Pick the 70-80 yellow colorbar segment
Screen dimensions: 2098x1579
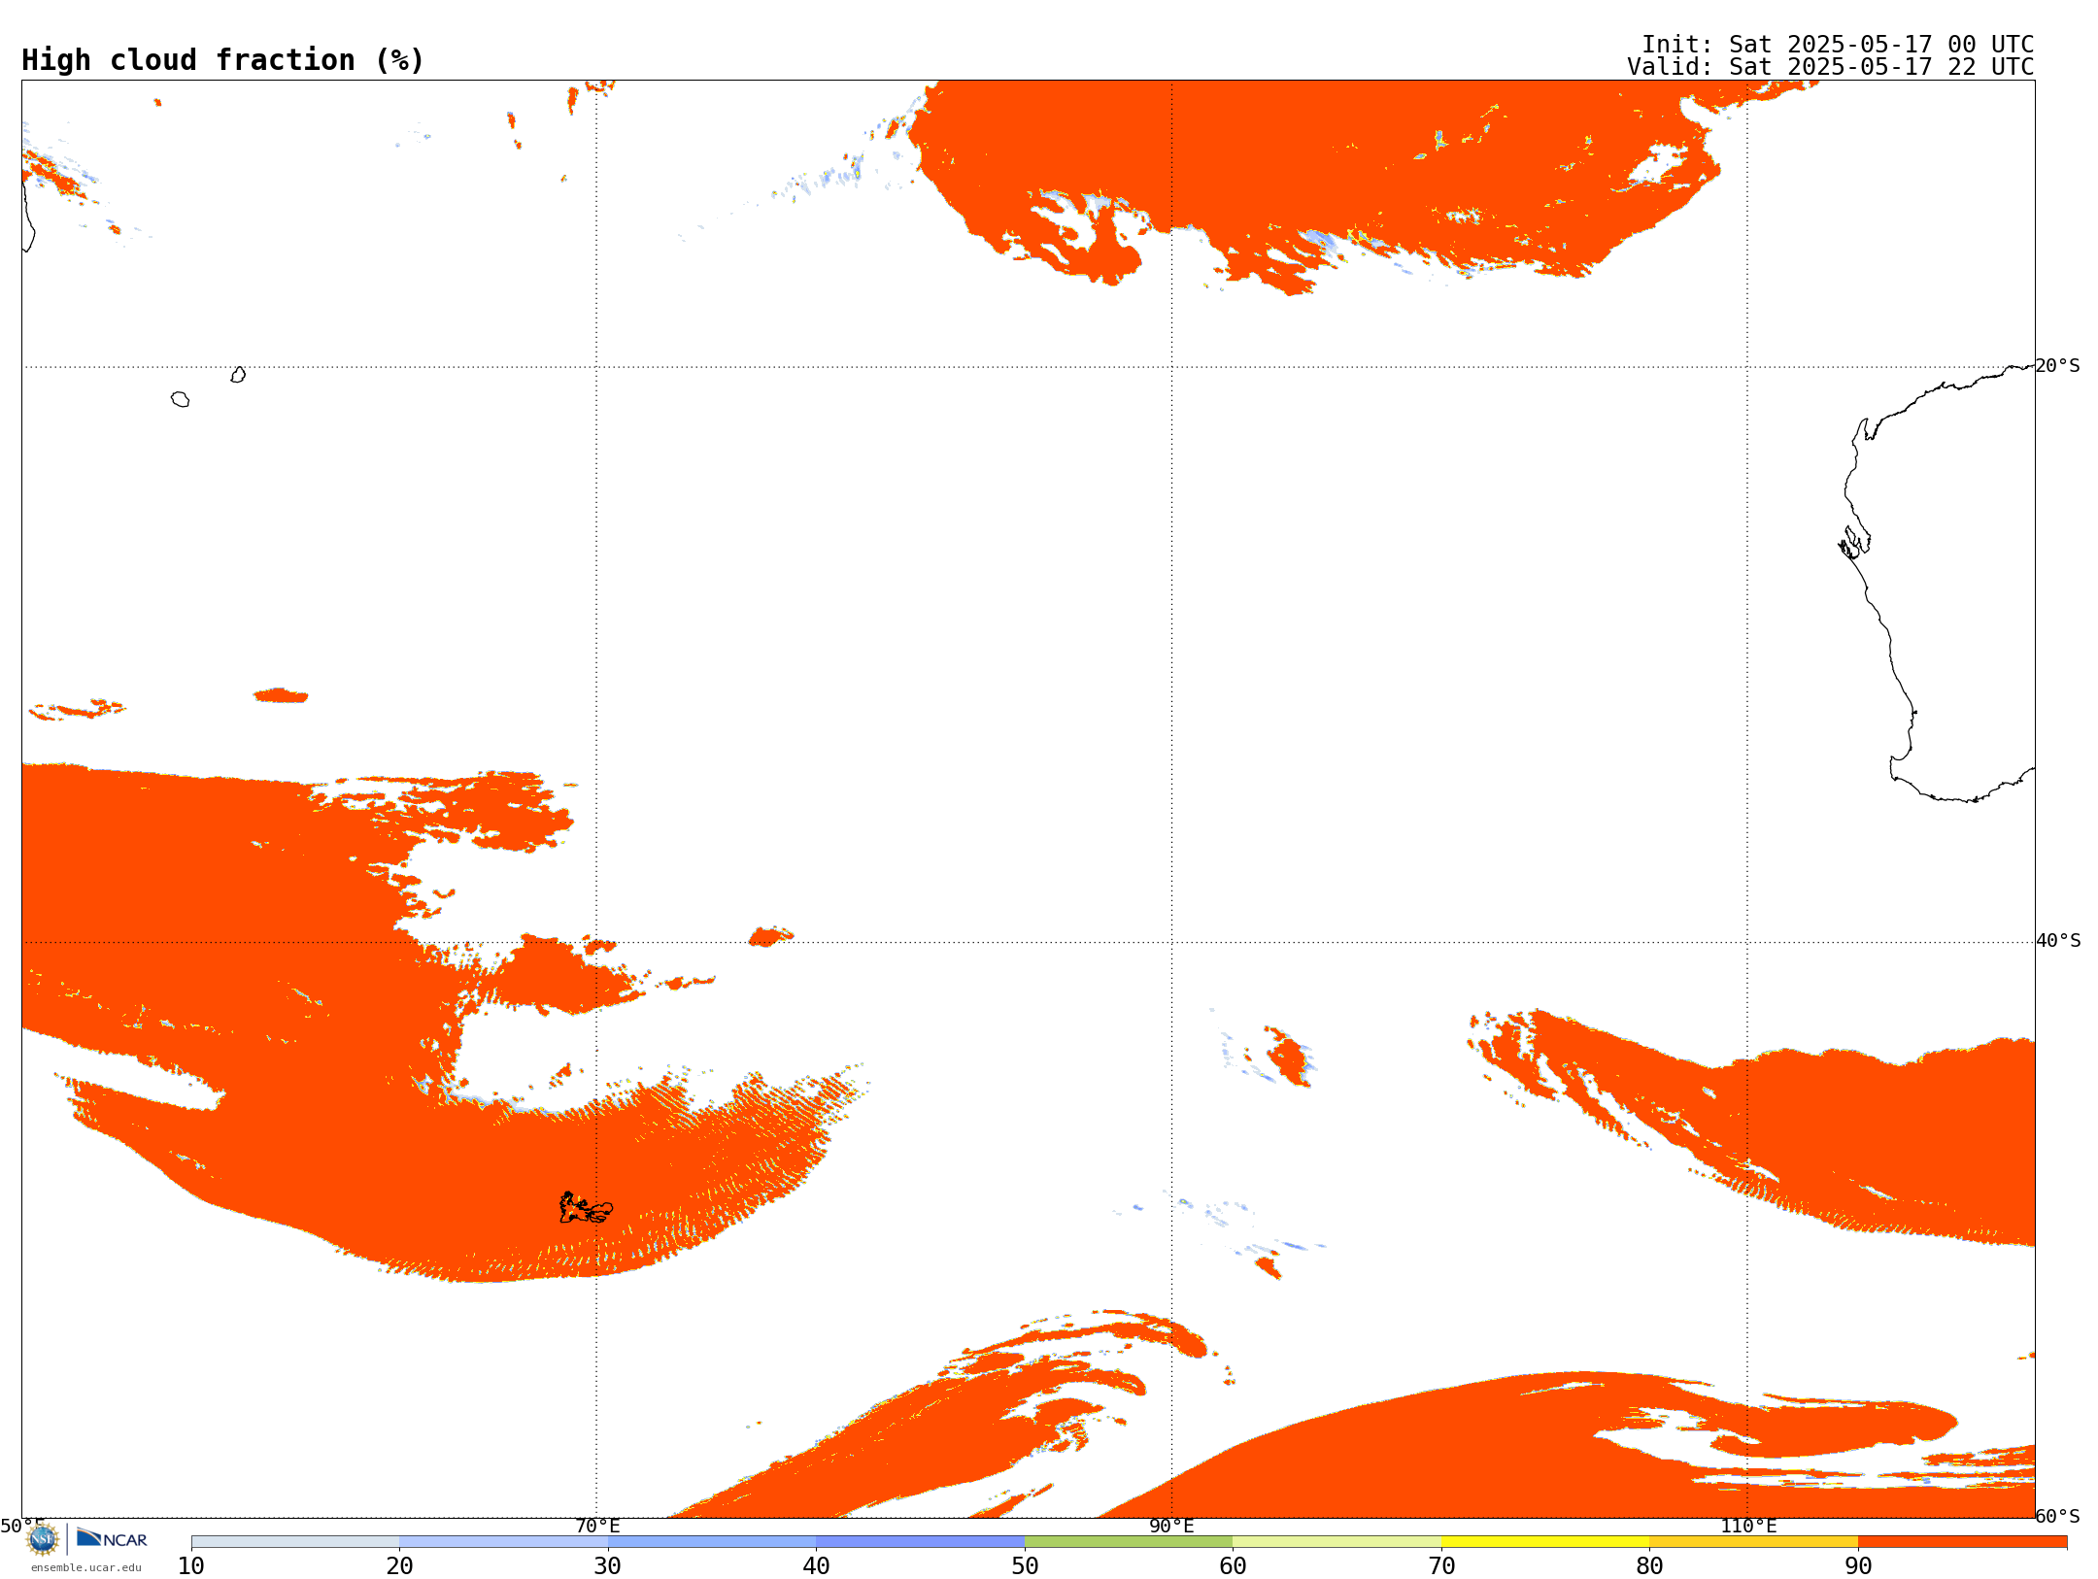[1545, 1542]
